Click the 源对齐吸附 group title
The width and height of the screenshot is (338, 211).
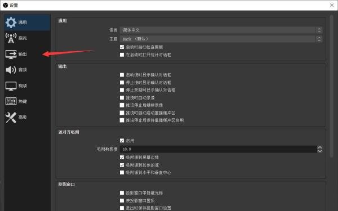pyautogui.click(x=69, y=132)
